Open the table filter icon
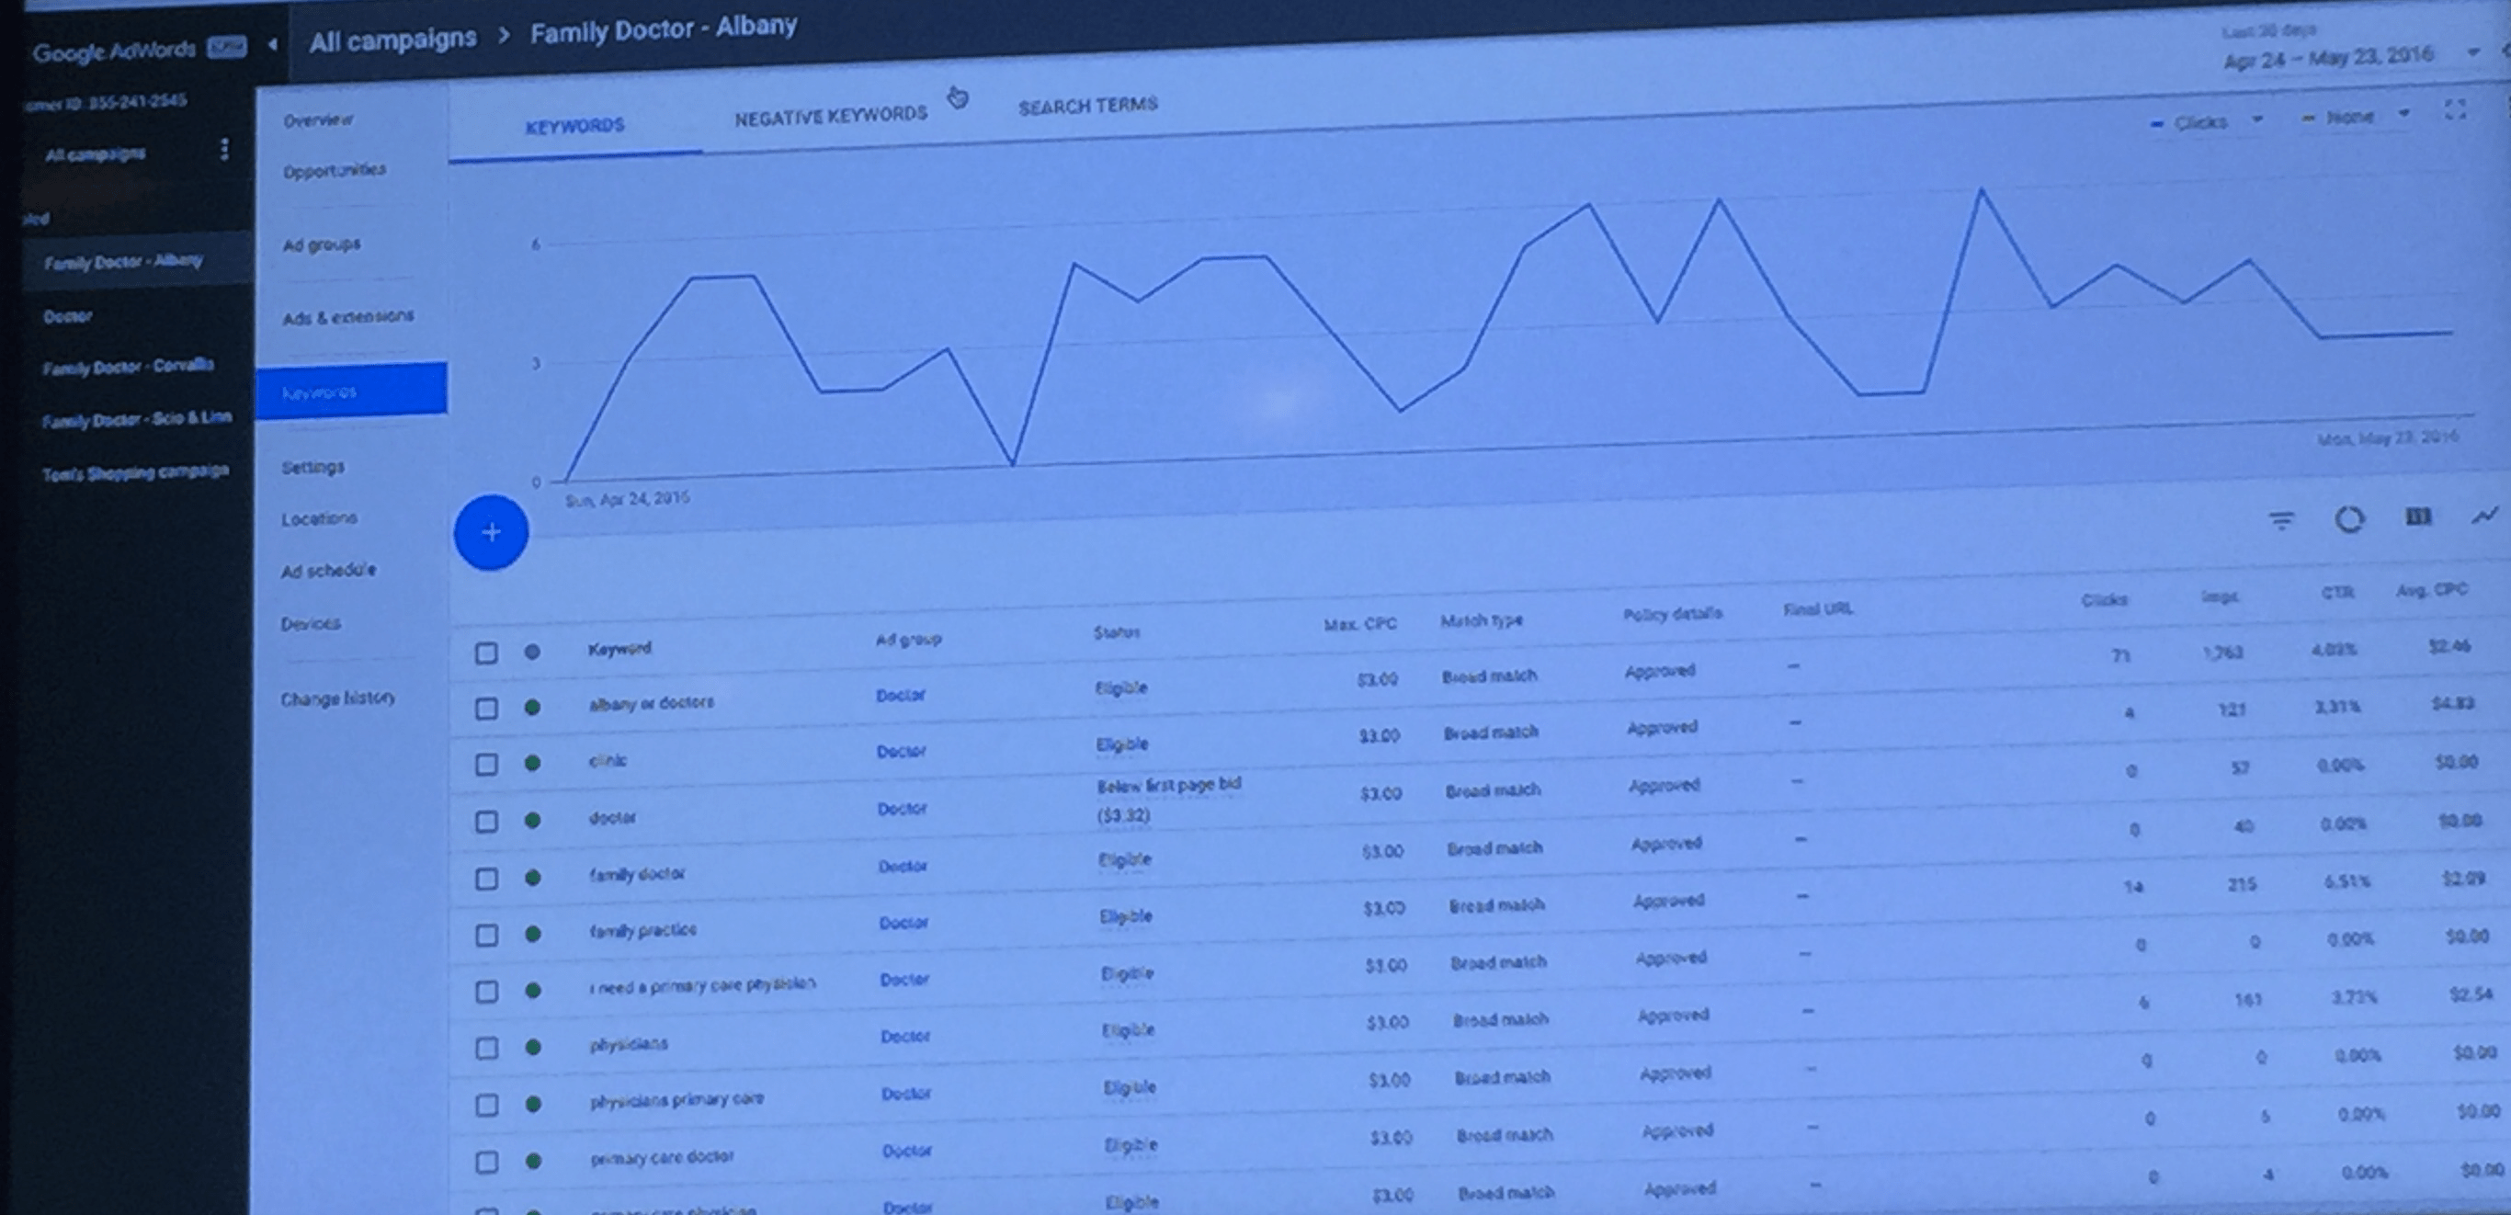Image resolution: width=2511 pixels, height=1215 pixels. pos(2281,521)
